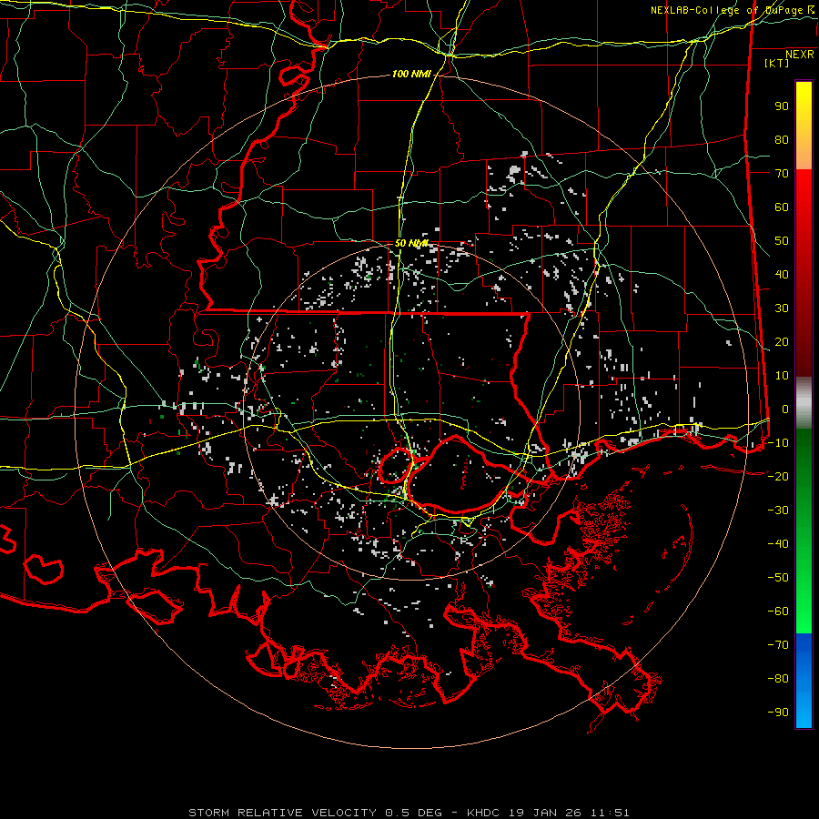Click the 80 value on the color scale

pyautogui.click(x=782, y=140)
